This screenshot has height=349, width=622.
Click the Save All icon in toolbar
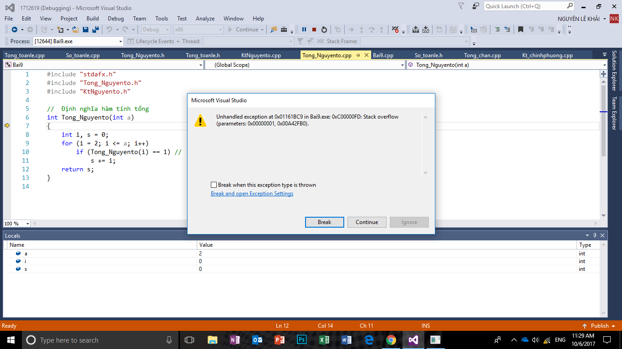[95, 30]
